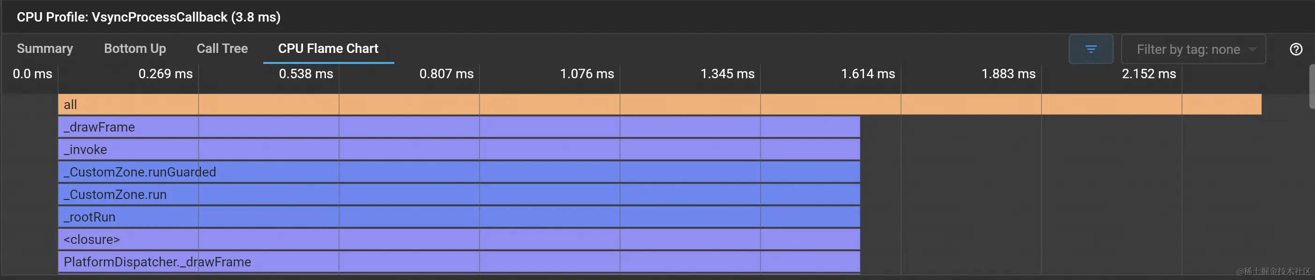
Task: Click the 1.076 ms timeline marker
Action: click(586, 74)
